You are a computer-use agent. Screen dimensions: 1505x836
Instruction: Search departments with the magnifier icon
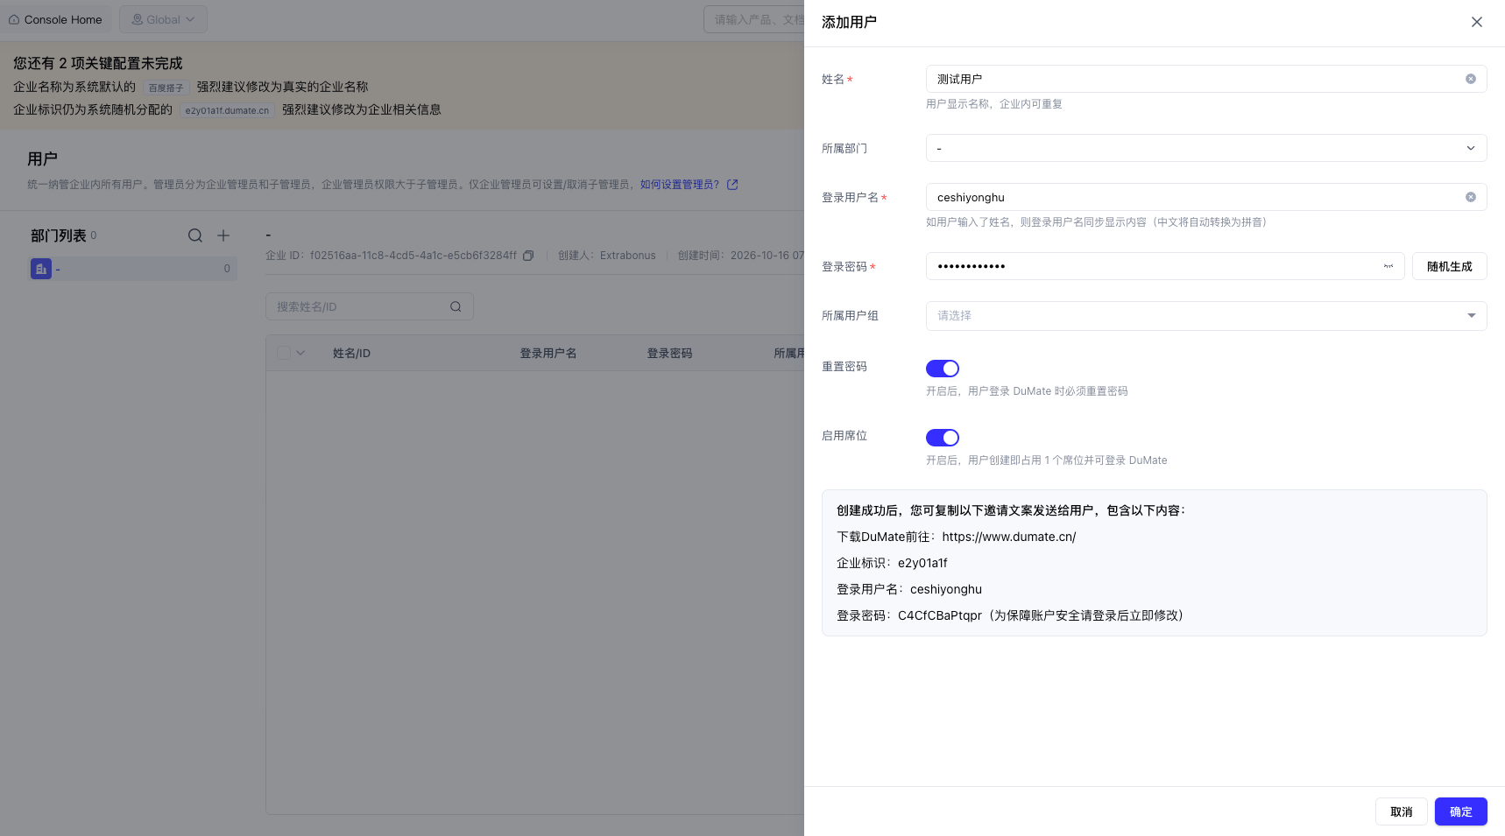[195, 235]
